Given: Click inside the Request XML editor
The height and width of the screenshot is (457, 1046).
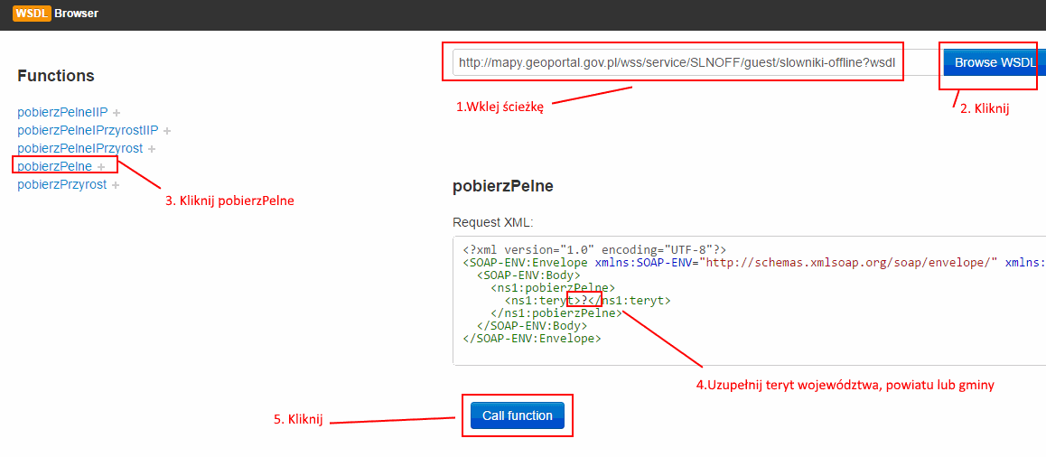Looking at the screenshot, I should (749, 300).
